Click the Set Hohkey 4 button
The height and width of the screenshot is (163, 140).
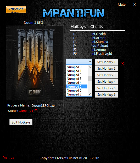point(107,82)
